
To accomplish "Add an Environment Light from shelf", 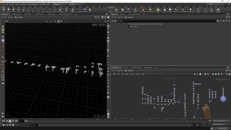I will click(158, 10).
